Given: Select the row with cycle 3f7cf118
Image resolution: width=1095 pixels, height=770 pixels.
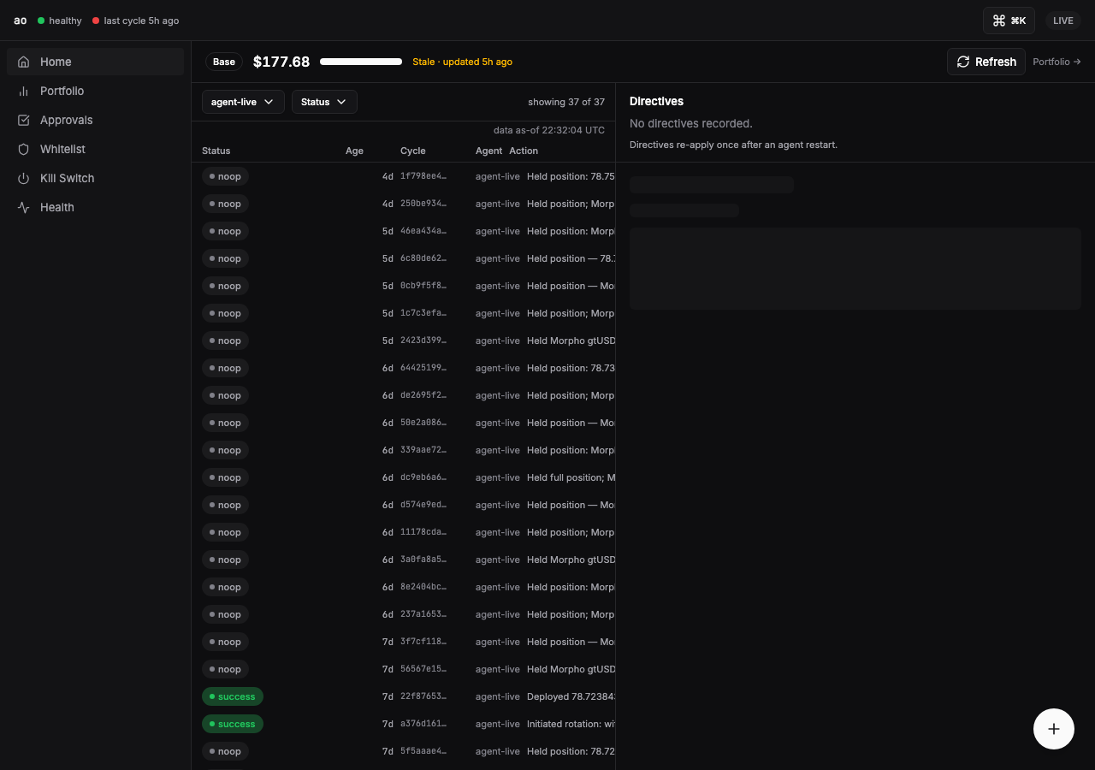Looking at the screenshot, I should 404,642.
